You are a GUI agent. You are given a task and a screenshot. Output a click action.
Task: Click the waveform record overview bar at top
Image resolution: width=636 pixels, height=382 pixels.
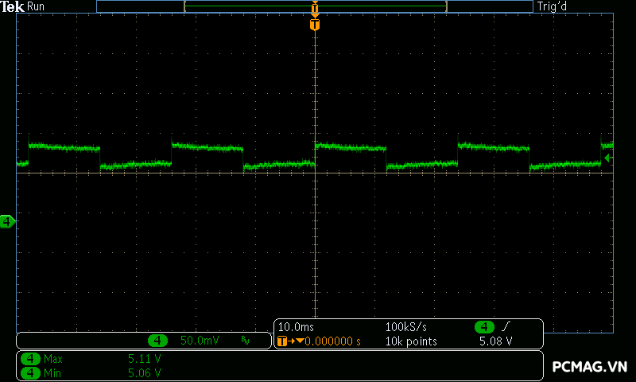[315, 6]
